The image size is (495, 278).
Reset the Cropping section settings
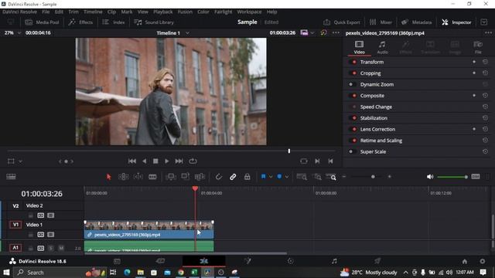tap(485, 73)
